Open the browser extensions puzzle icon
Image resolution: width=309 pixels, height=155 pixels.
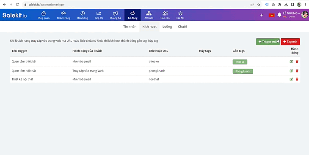pyautogui.click(x=280, y=5)
